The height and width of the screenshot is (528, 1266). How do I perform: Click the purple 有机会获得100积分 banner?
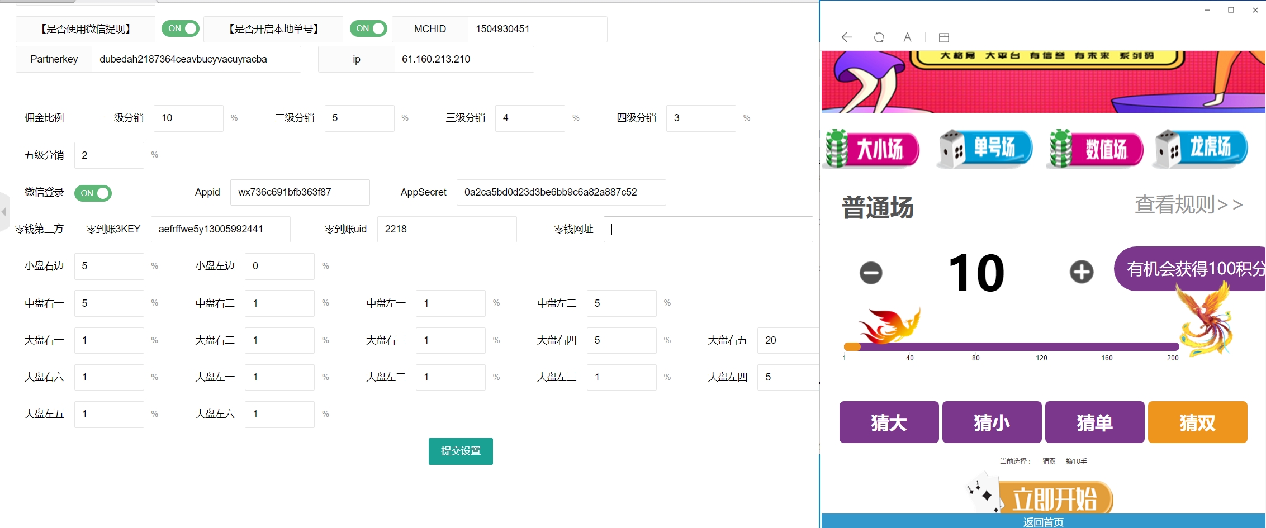[x=1191, y=269]
